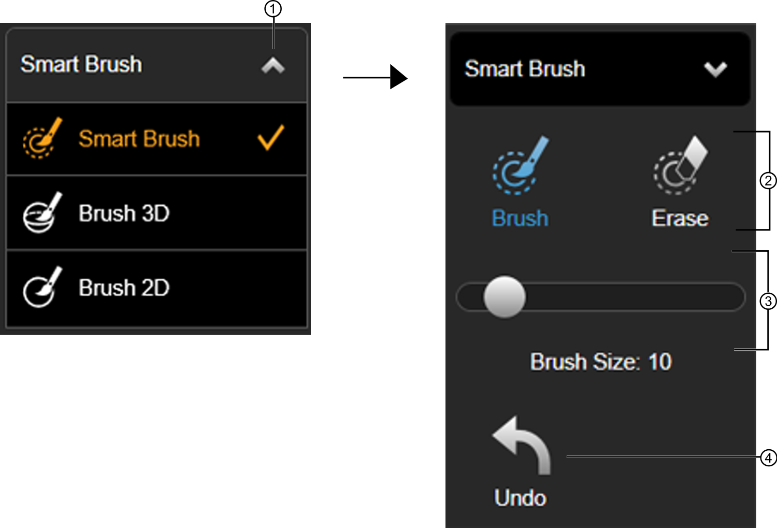Screen dimensions: 777x528
Task: Collapse the Smart Brush list with up chevron
Action: 273,65
